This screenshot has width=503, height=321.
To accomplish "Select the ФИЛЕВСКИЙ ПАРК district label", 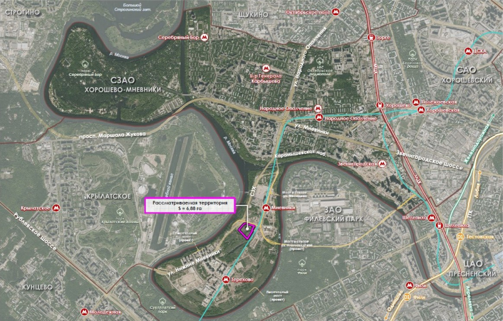I will tap(333, 219).
